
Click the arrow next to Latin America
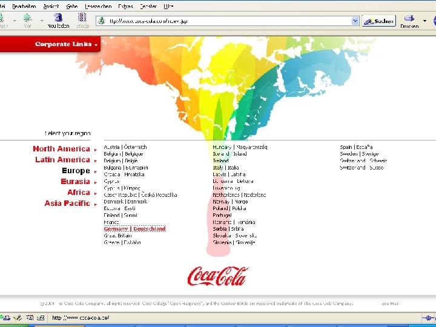coord(96,160)
